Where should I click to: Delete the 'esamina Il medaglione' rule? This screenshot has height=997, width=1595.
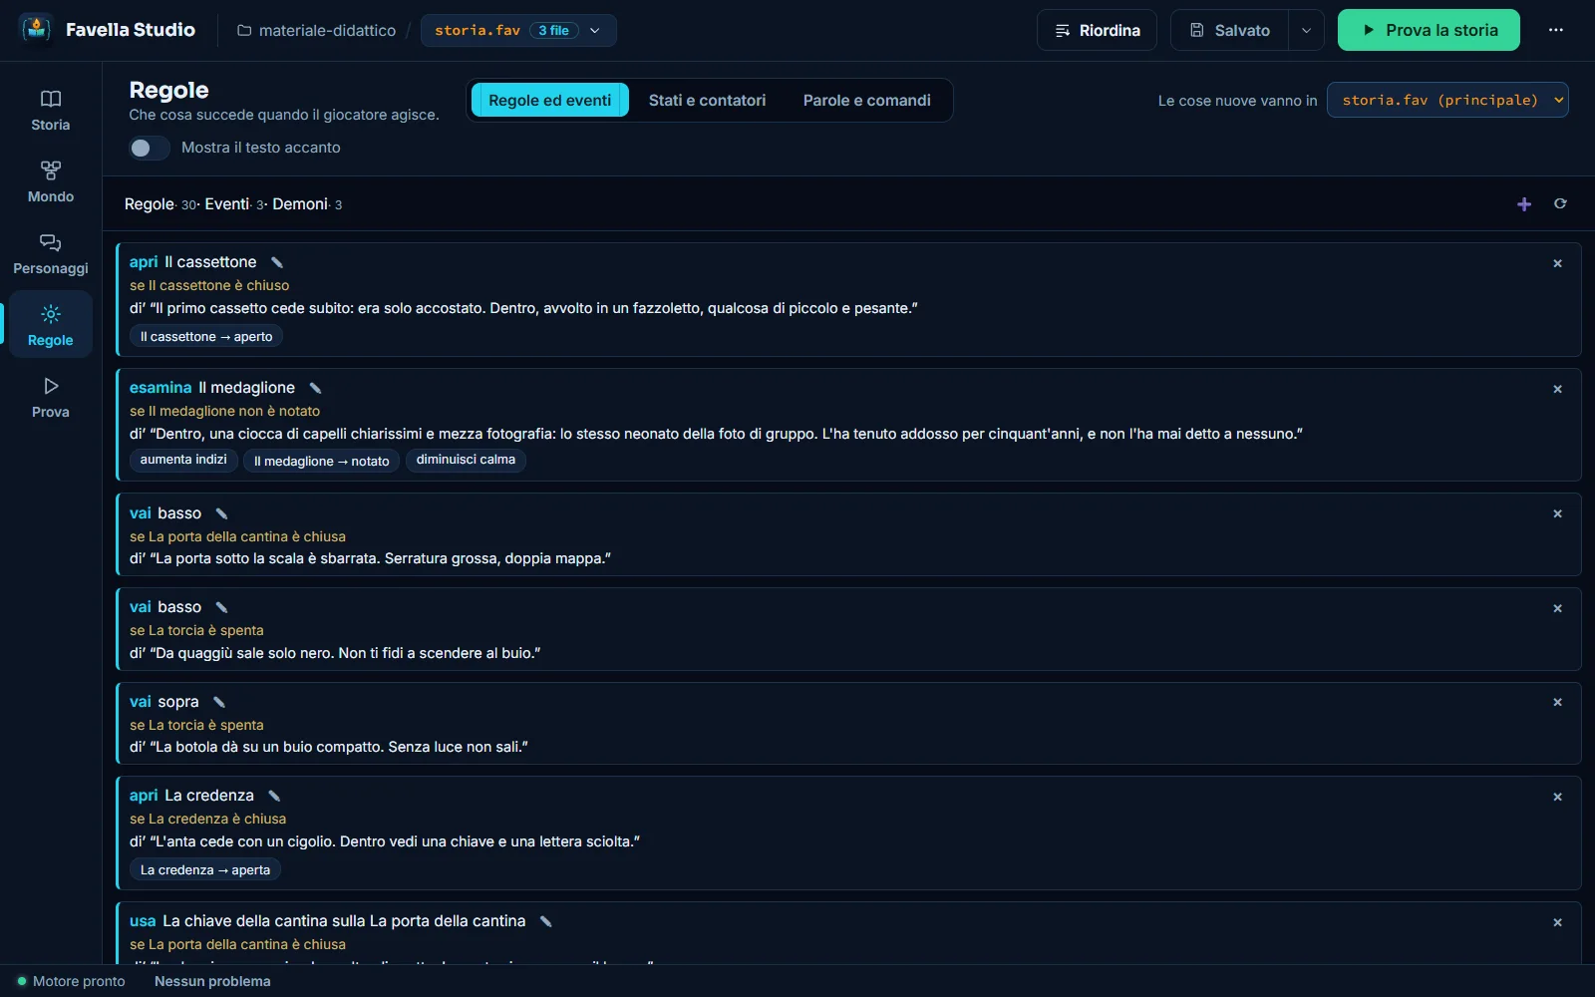(x=1557, y=389)
